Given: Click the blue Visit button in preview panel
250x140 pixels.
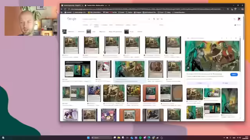Looking at the screenshot, I should pyautogui.click(x=234, y=75).
